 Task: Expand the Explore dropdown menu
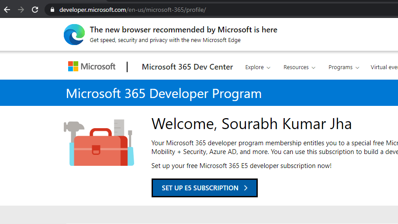tap(258, 67)
